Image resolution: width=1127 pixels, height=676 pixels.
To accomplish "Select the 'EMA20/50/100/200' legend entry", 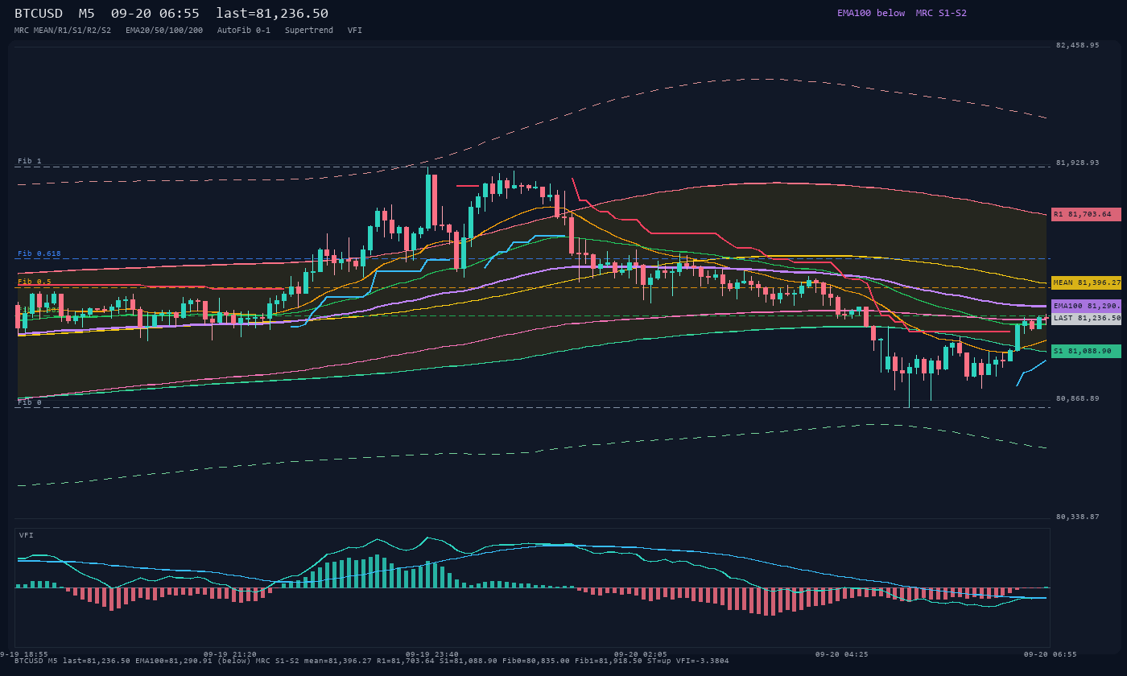I will [164, 30].
